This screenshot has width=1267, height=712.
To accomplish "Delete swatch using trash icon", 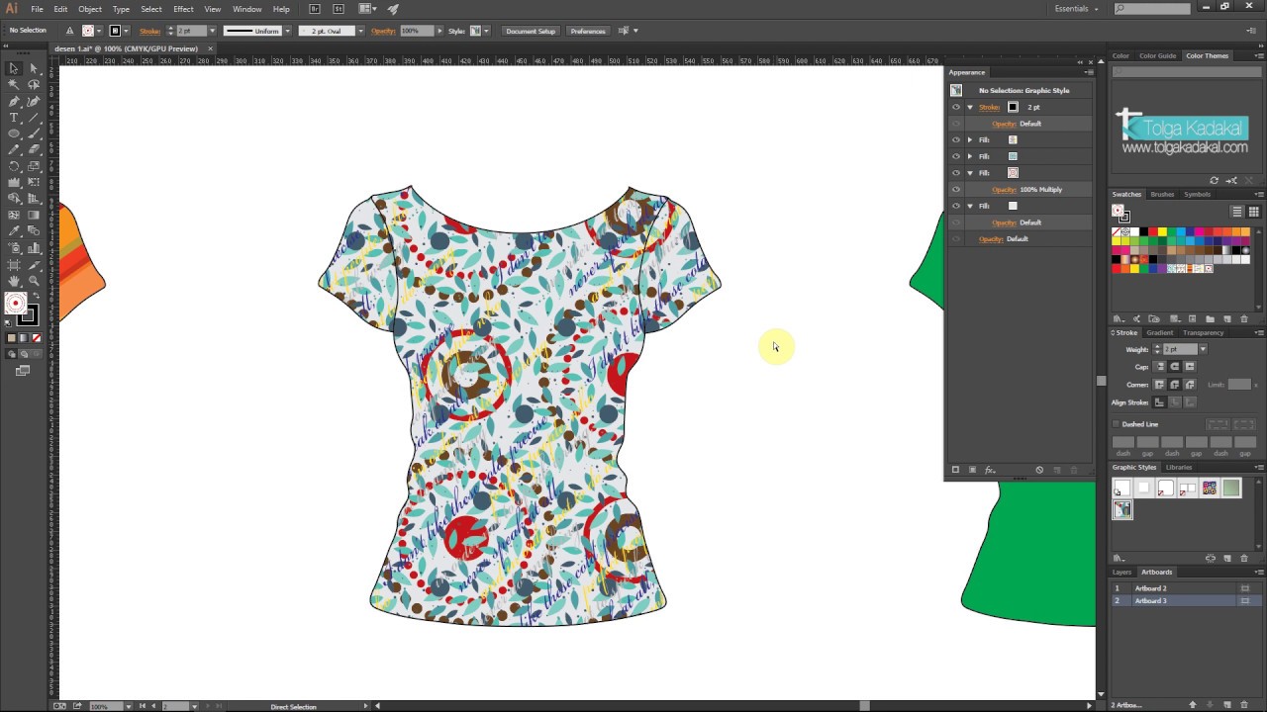I will tap(1244, 318).
